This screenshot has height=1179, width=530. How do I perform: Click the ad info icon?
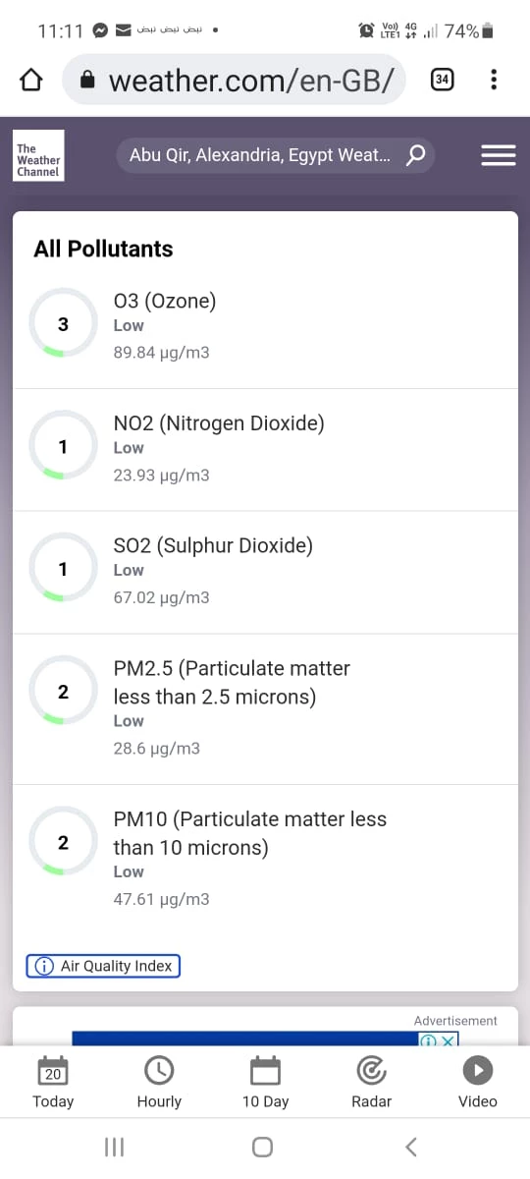[428, 1039]
